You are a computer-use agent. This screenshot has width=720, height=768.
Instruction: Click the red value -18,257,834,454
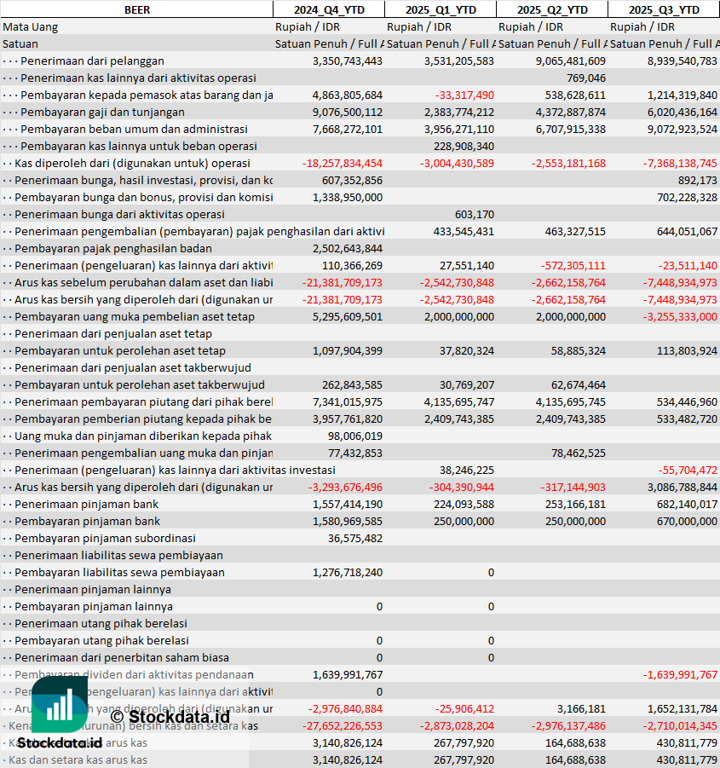(x=343, y=164)
